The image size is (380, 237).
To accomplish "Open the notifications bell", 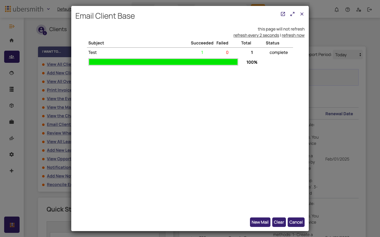I will tap(337, 9).
